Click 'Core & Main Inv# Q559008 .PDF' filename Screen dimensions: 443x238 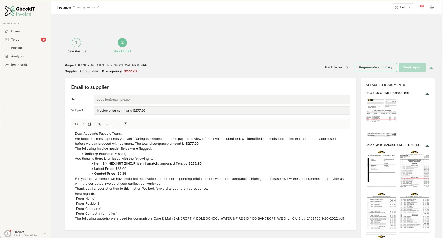(x=387, y=93)
